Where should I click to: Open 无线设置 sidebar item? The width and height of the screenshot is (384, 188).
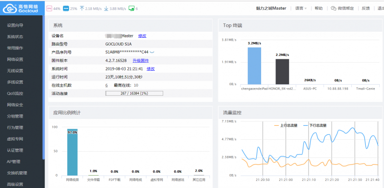tap(15, 71)
